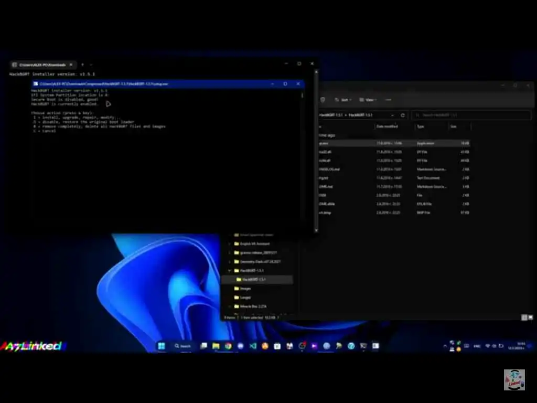
Task: Select the Text Document file row
Action: click(x=394, y=178)
